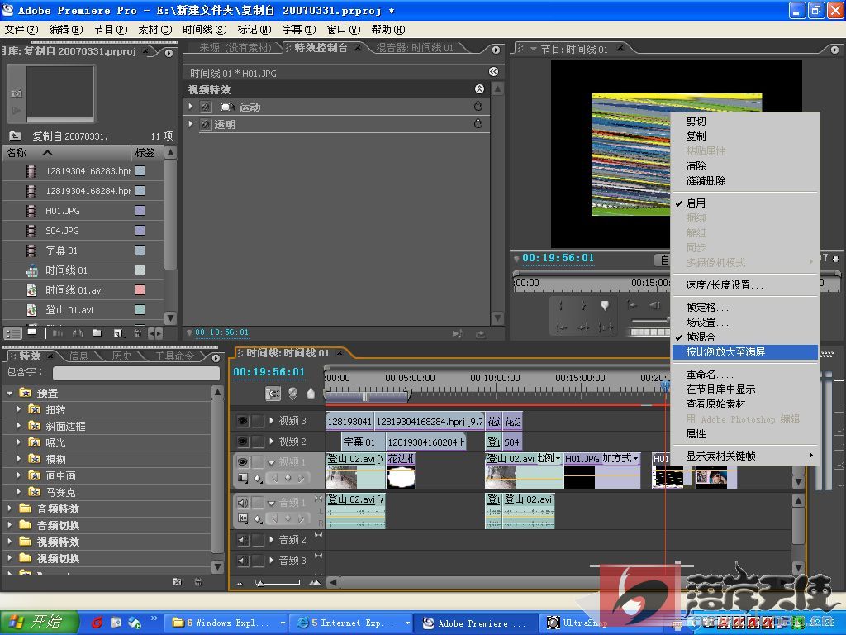Open the 素材 menu

[154, 30]
